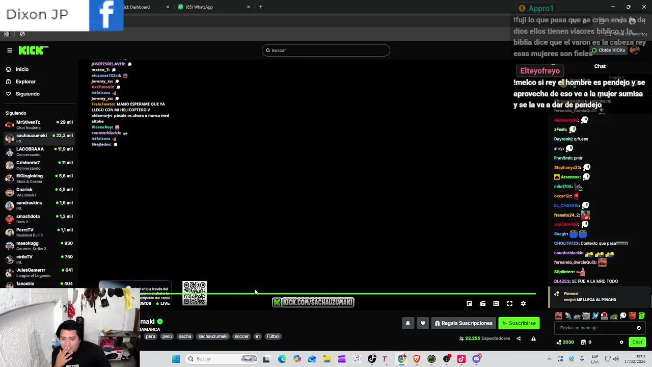
Task: Click Regala Suscripciones button
Action: click(x=464, y=323)
